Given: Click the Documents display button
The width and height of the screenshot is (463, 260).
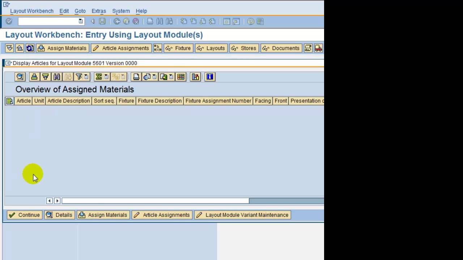Looking at the screenshot, I should [x=281, y=48].
